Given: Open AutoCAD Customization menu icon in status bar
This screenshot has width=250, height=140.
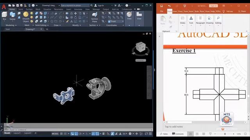Looking at the screenshot, I should (150, 134).
